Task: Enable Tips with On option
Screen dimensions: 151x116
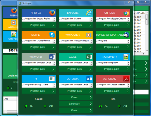Action: 101,106
